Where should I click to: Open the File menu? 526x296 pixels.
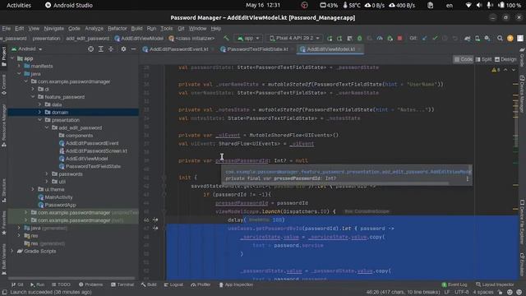pos(6,29)
